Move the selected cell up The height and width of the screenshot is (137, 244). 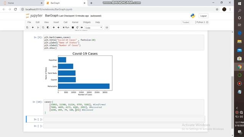[x=54, y=27]
